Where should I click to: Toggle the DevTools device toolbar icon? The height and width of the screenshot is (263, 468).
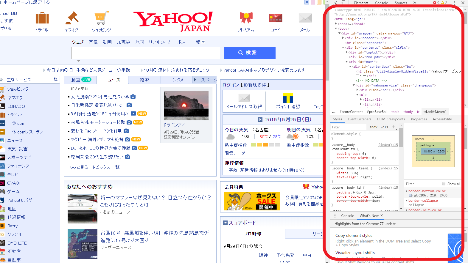(343, 3)
